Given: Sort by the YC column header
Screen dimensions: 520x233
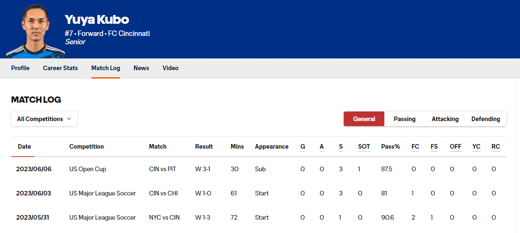Looking at the screenshot, I should (x=476, y=147).
